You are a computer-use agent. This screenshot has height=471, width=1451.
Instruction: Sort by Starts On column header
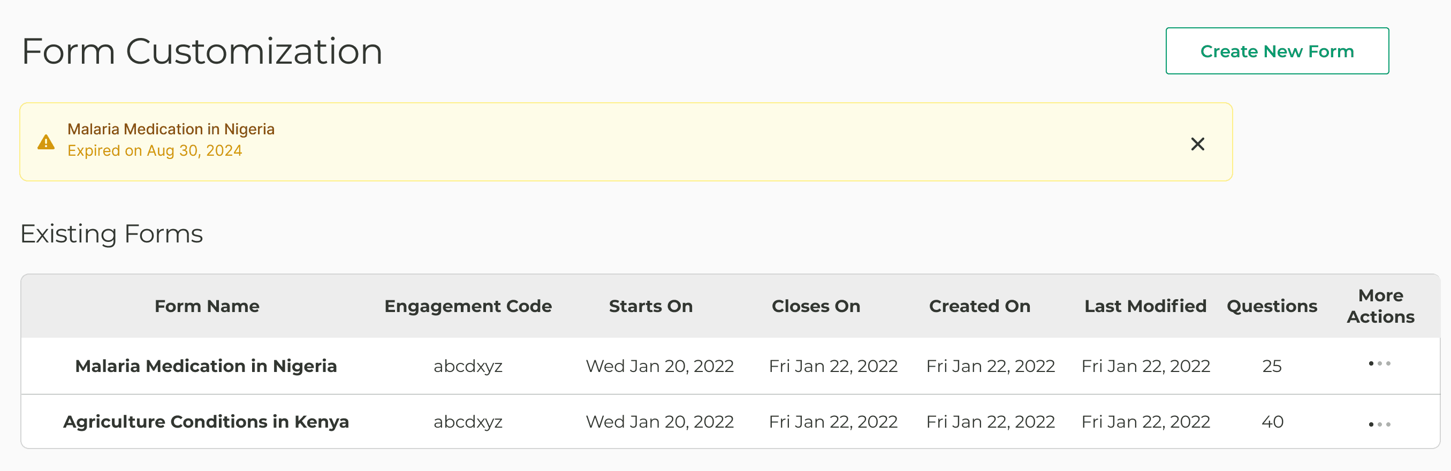tap(651, 306)
